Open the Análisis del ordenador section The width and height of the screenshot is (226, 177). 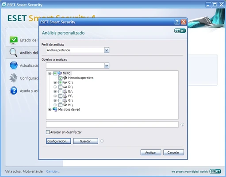click(23, 53)
